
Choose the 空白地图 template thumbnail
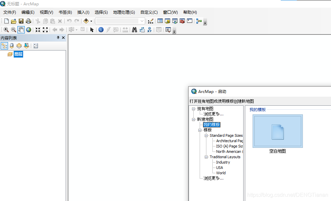(278, 131)
